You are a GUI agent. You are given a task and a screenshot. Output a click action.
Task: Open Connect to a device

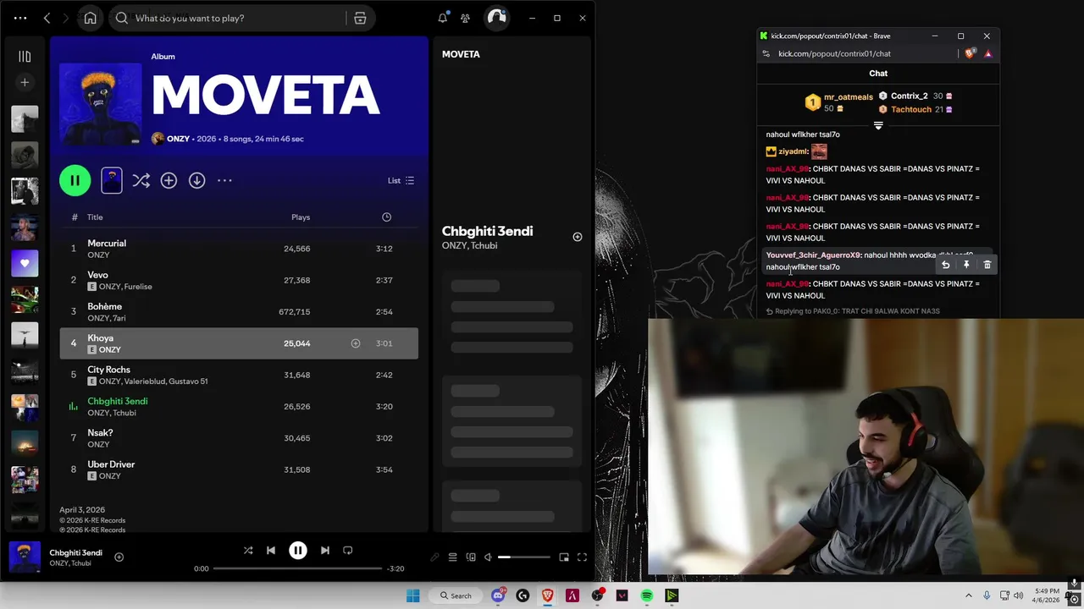click(x=471, y=557)
